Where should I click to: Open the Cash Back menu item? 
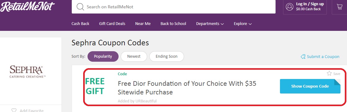click(80, 23)
